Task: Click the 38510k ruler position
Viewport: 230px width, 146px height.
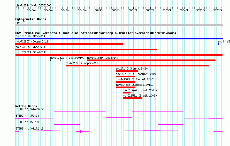Action: click(133, 10)
